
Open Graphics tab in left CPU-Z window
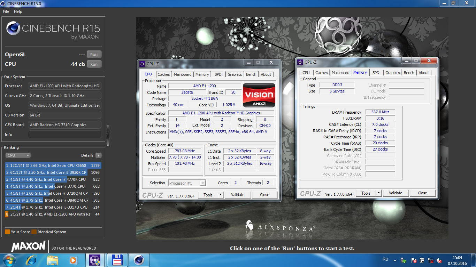click(235, 74)
